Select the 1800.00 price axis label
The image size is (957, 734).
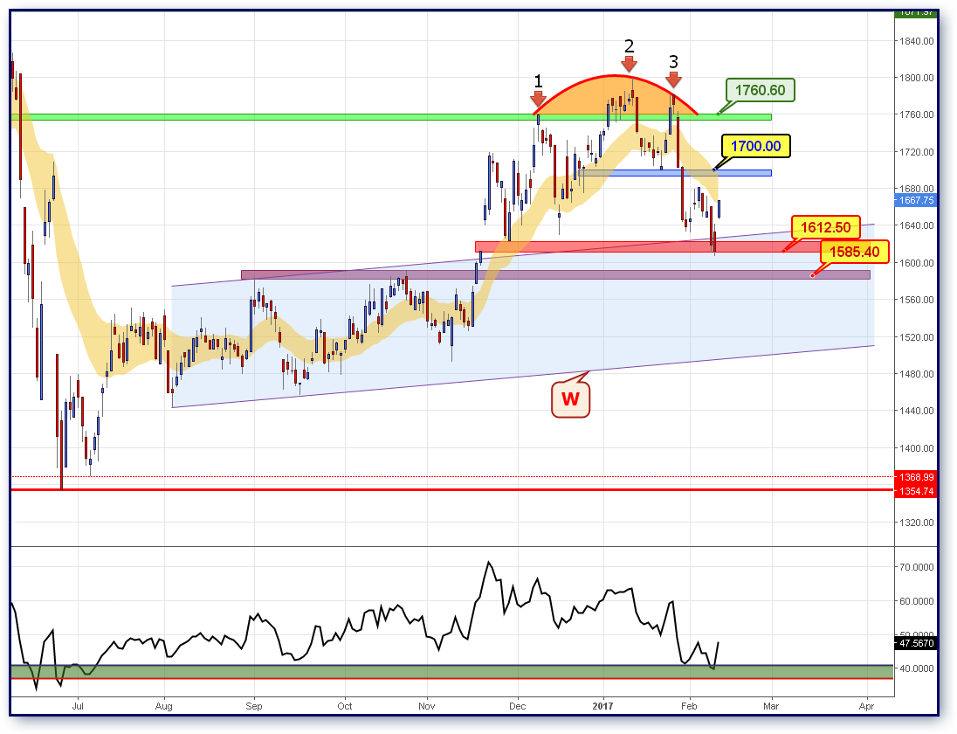click(x=916, y=78)
